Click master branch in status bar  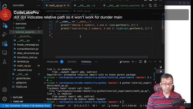[59, 106]
